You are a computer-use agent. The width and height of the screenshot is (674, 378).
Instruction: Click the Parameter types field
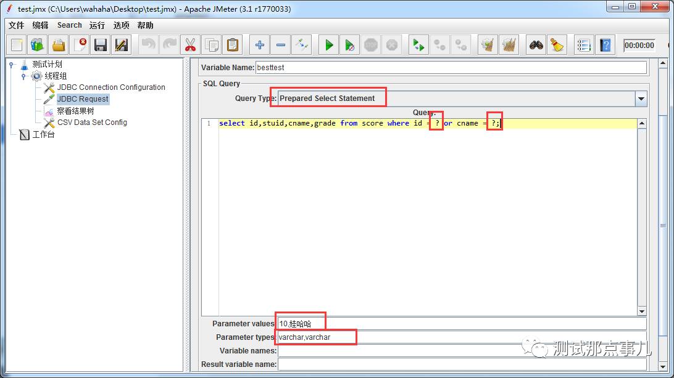click(462, 337)
